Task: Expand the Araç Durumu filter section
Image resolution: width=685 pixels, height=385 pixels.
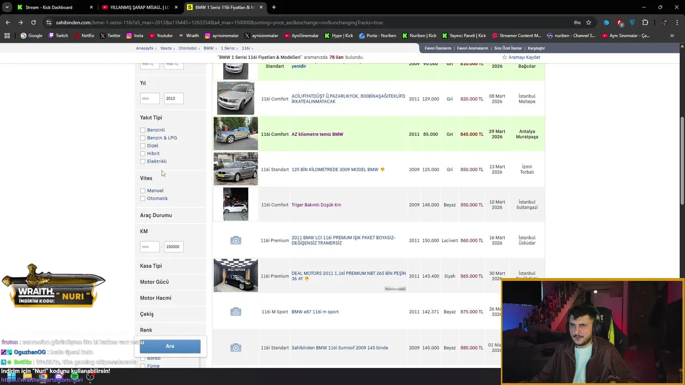Action: (x=156, y=215)
